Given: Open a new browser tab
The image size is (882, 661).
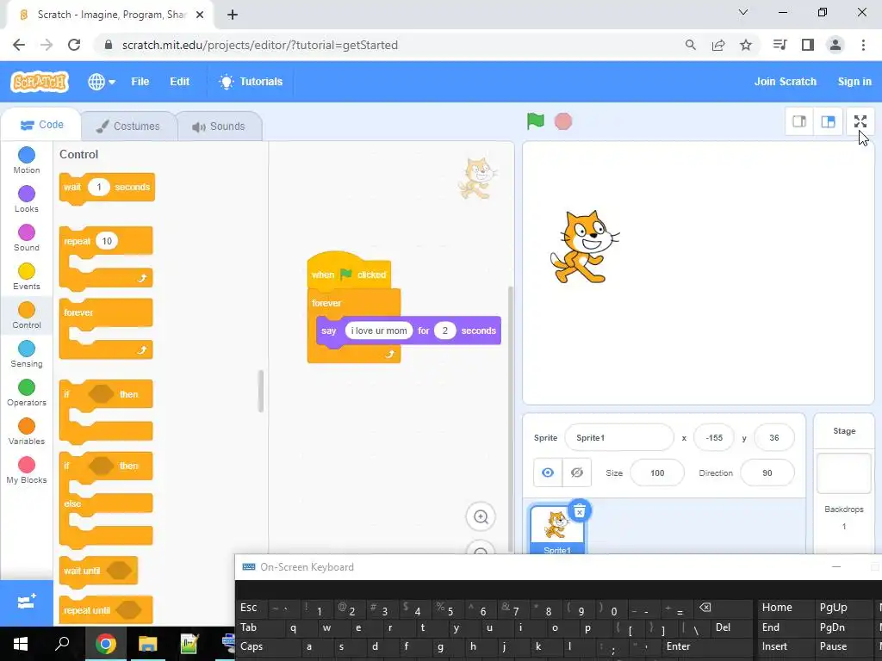Looking at the screenshot, I should (x=233, y=15).
